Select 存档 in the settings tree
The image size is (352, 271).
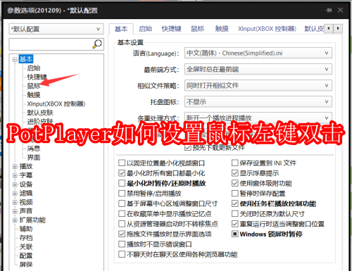(26, 238)
